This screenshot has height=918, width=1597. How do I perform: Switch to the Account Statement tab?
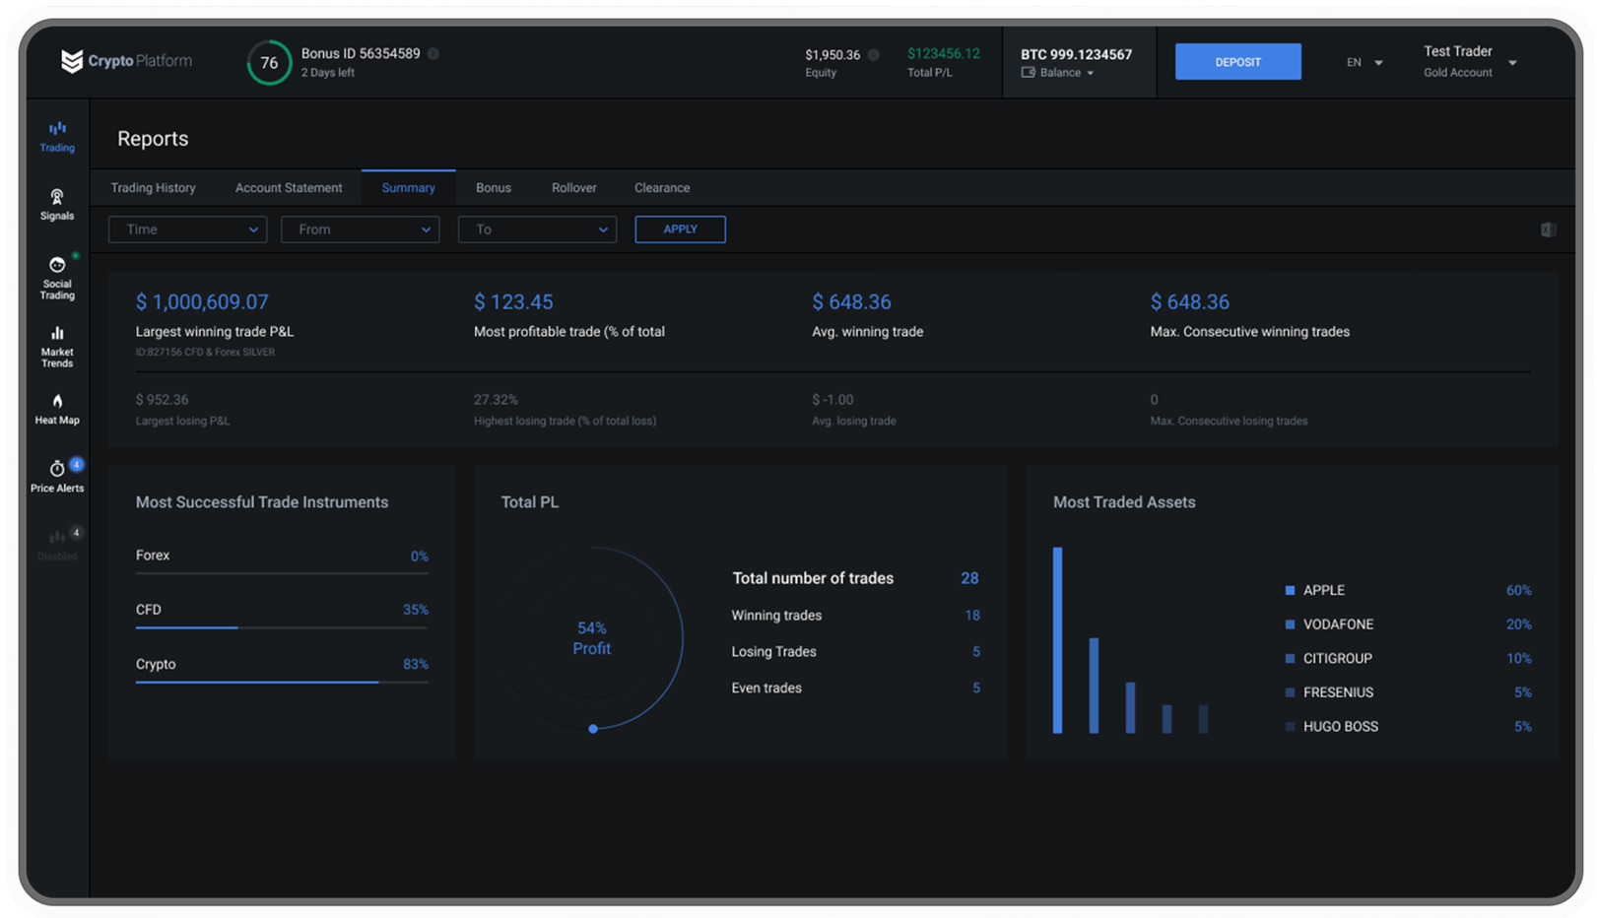pyautogui.click(x=289, y=188)
